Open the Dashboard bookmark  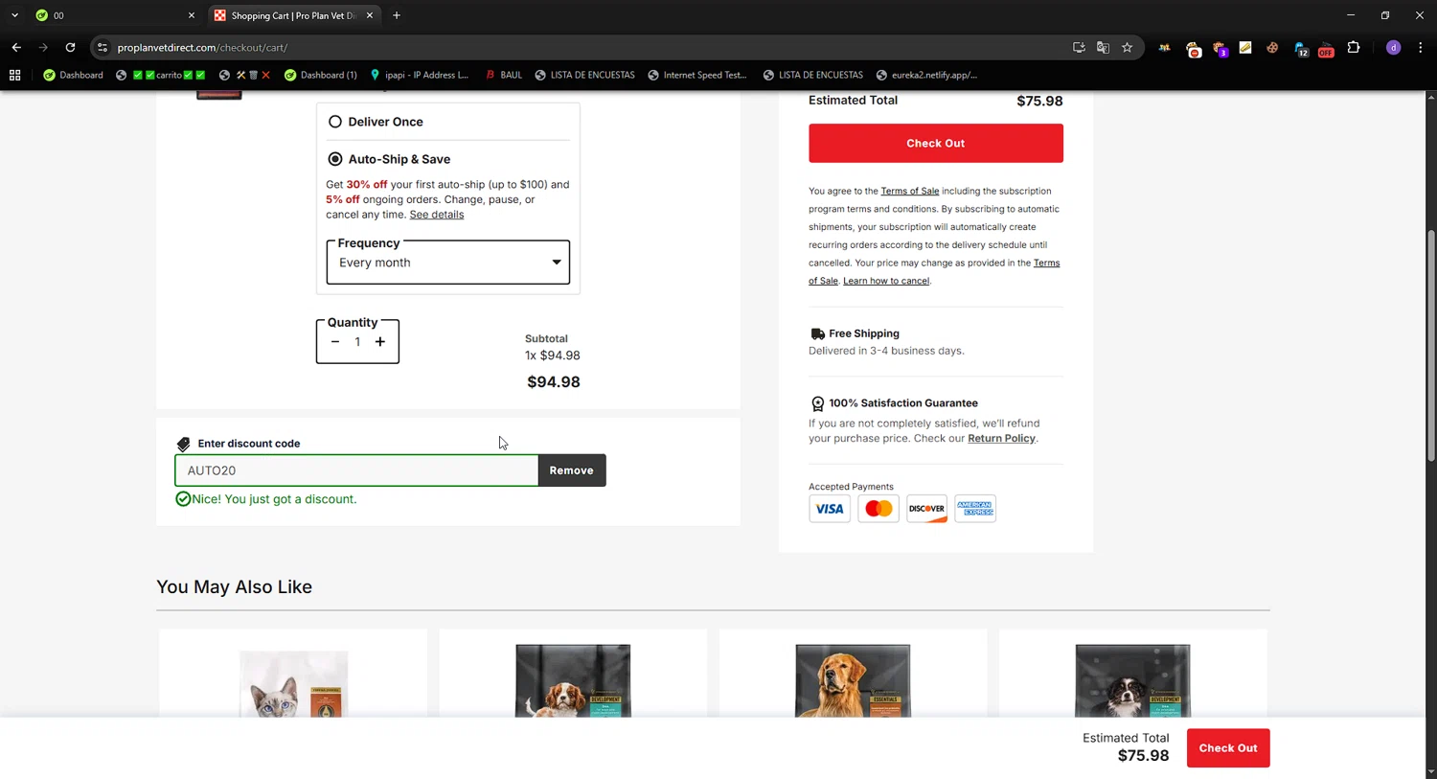[x=73, y=75]
